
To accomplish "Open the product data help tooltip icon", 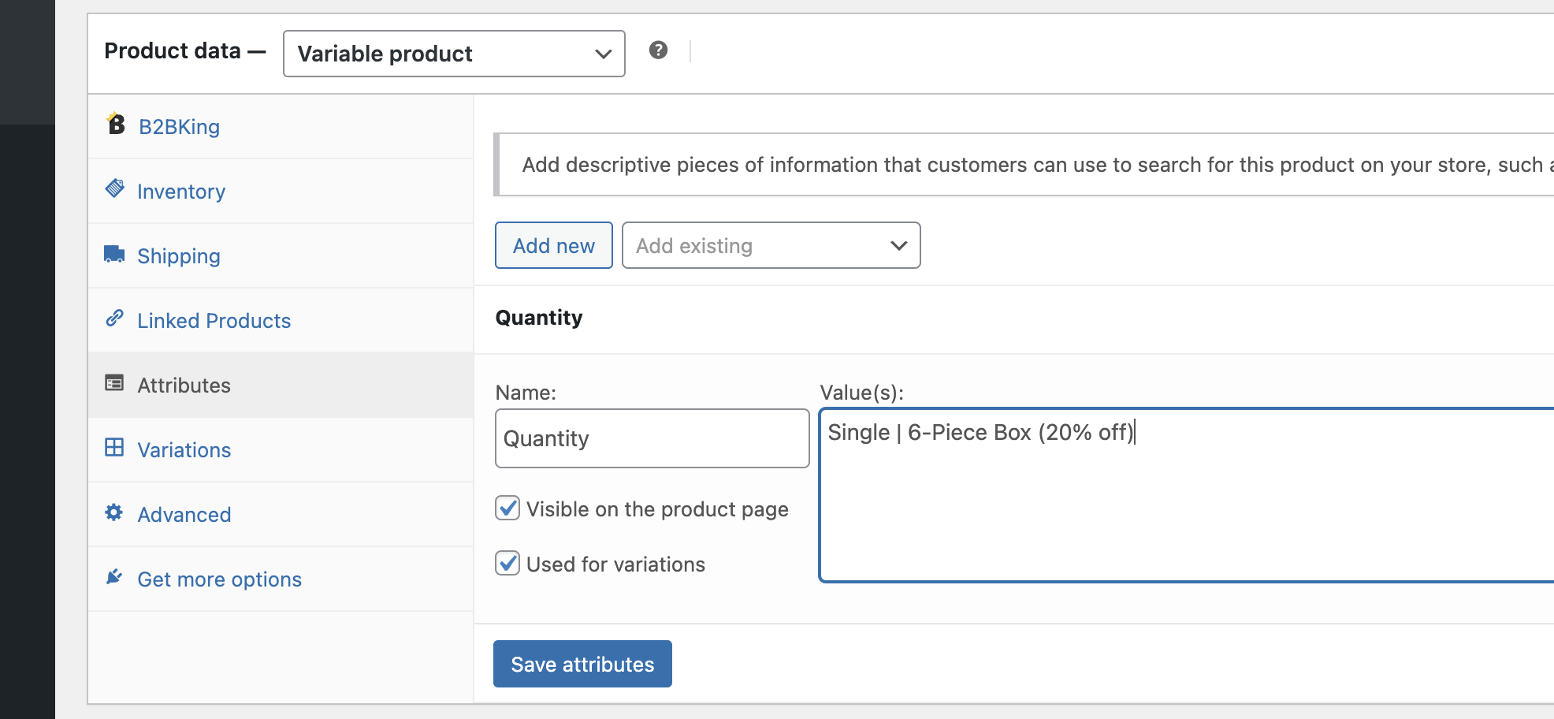I will [x=659, y=50].
